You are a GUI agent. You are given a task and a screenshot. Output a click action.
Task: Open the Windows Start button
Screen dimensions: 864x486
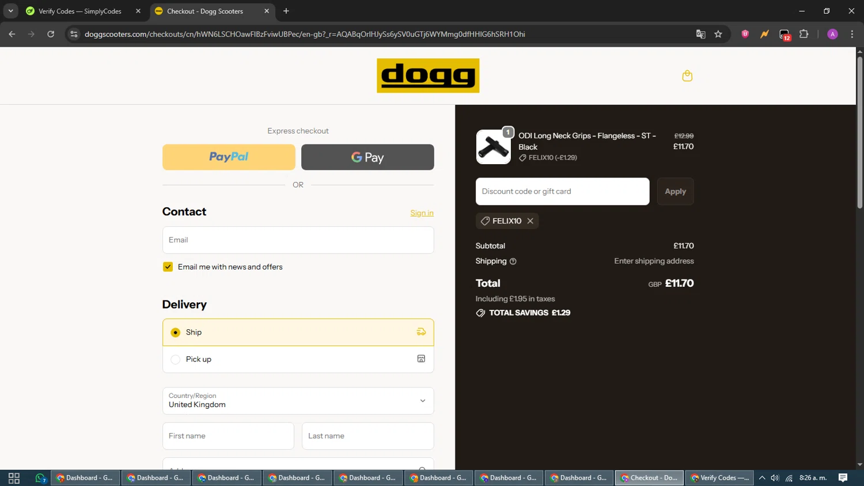[14, 478]
